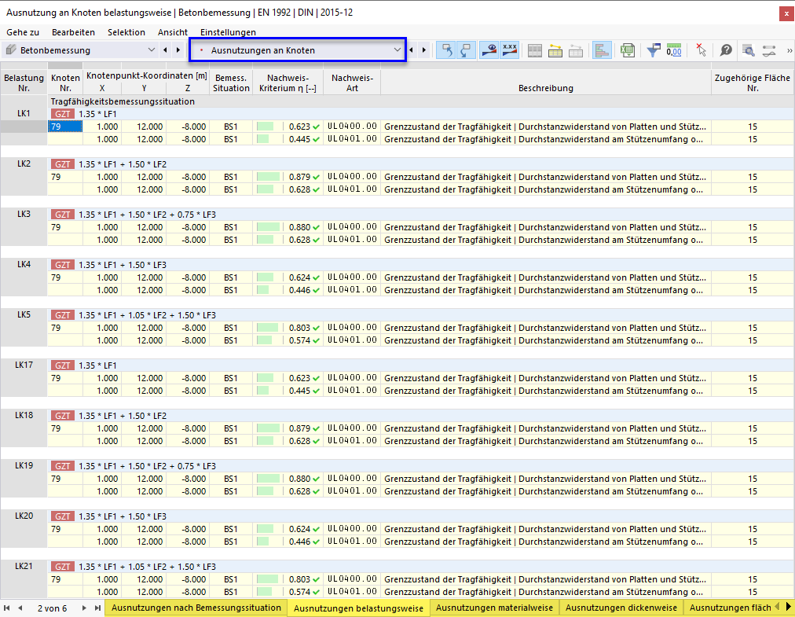The width and height of the screenshot is (795, 617).
Task: Toggle the x.xx result values display
Action: tap(509, 50)
